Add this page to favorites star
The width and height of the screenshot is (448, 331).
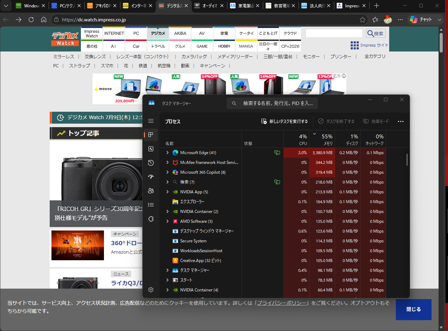point(363,20)
